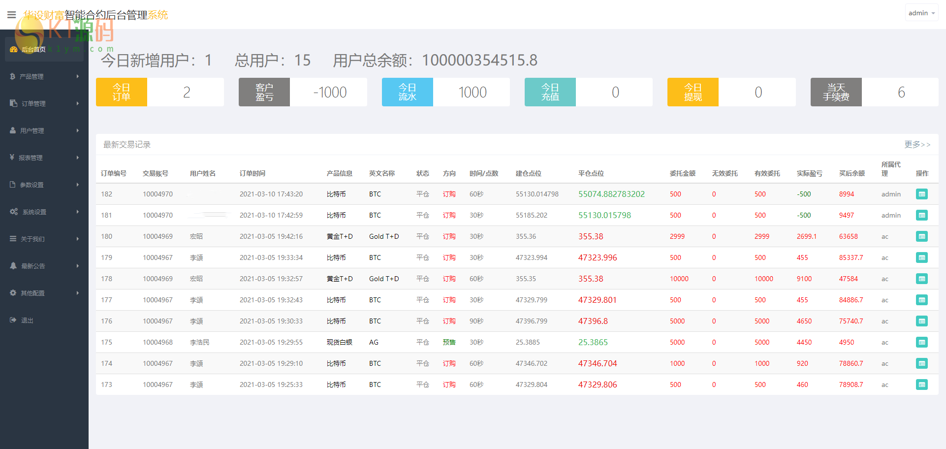Click the bitcoin icon beside 产品管理
Screen dimensions: 946x449
[x=12, y=76]
